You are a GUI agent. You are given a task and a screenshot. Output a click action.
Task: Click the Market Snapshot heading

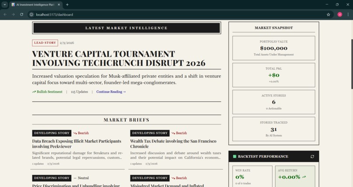274,28
